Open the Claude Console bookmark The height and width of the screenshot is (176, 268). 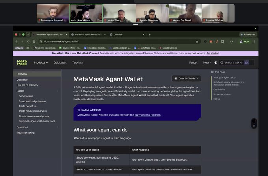coord(168,48)
